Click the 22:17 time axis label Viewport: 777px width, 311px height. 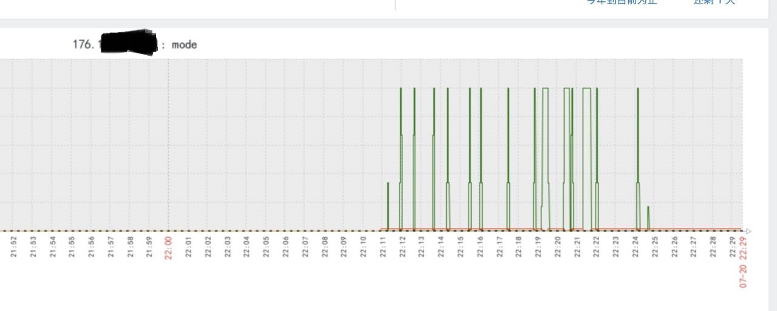tap(499, 246)
